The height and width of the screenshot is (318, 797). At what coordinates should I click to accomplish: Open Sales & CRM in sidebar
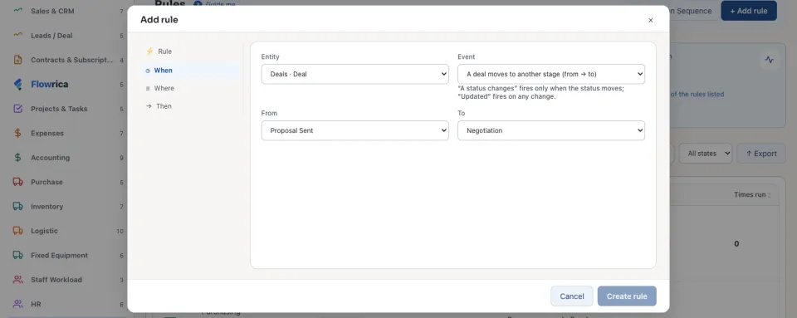68,11
